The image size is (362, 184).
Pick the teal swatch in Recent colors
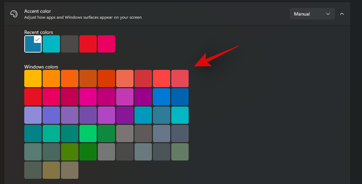(x=51, y=44)
